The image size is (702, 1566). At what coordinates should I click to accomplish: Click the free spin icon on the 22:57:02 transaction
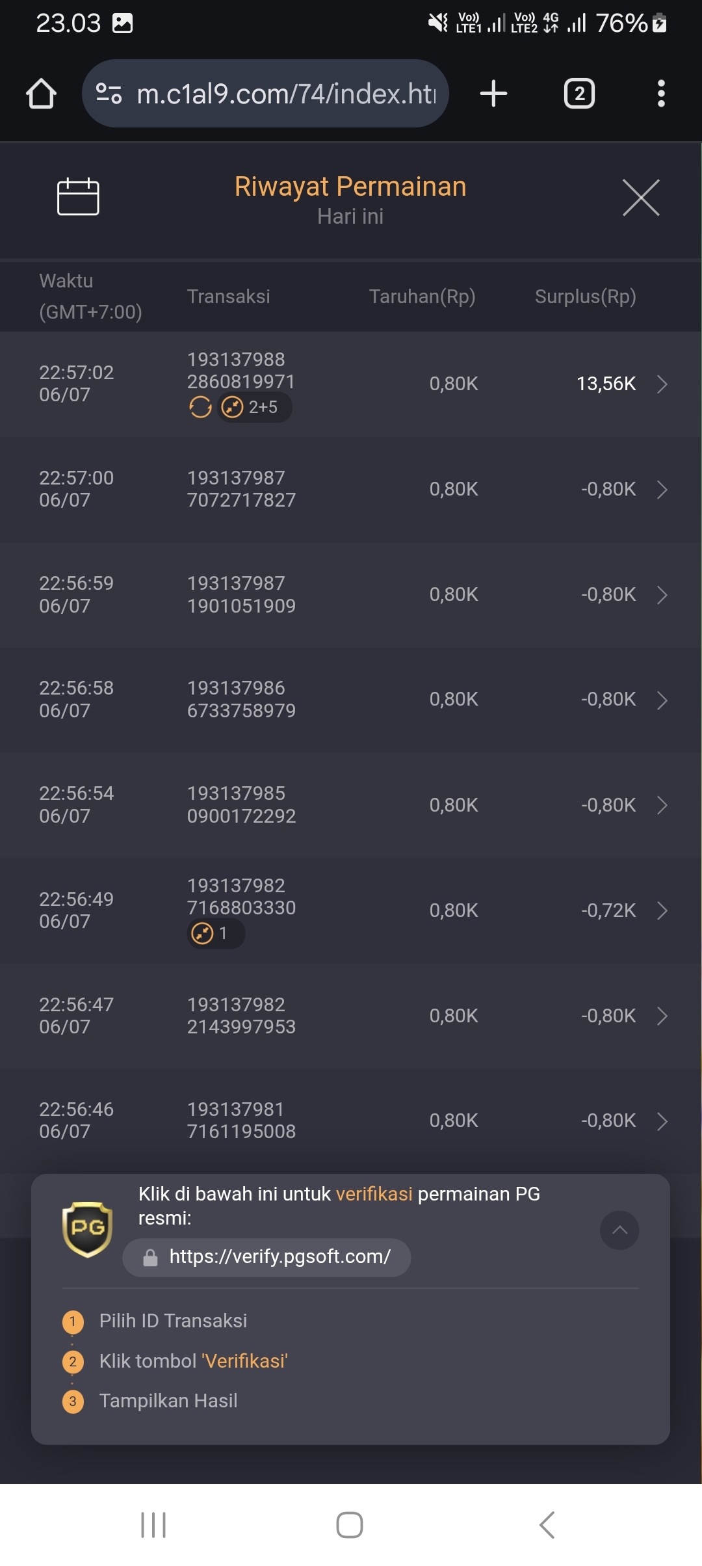[200, 407]
